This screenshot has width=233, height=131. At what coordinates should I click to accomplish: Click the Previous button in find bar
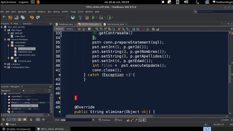104,120
